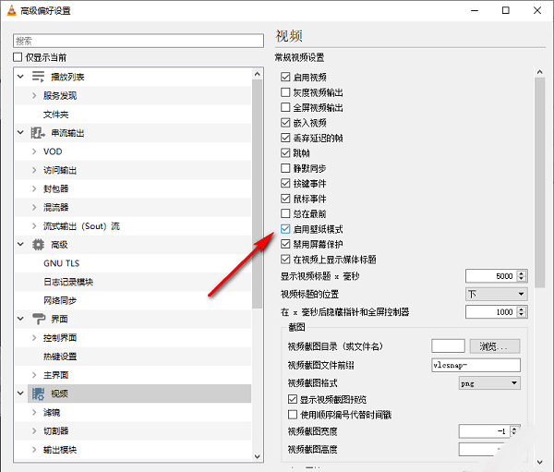The height and width of the screenshot is (472, 554).
Task: Select 网络同步 in the tree
Action: (x=60, y=300)
